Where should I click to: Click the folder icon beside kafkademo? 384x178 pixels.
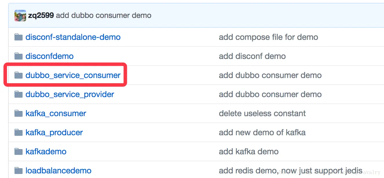point(19,152)
